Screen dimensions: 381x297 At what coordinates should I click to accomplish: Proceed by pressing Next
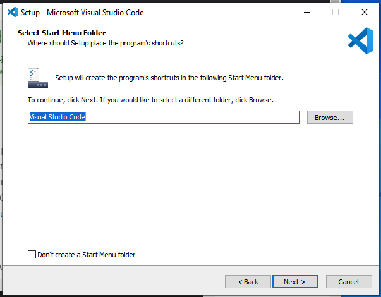(x=294, y=281)
